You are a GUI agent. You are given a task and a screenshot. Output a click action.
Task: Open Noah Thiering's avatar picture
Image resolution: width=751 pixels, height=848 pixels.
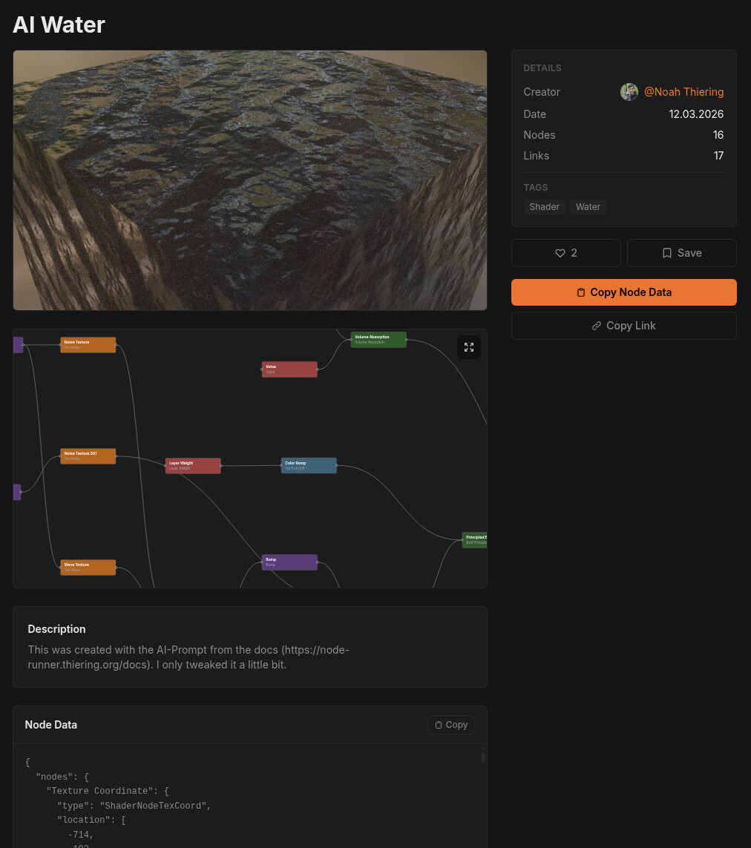629,92
